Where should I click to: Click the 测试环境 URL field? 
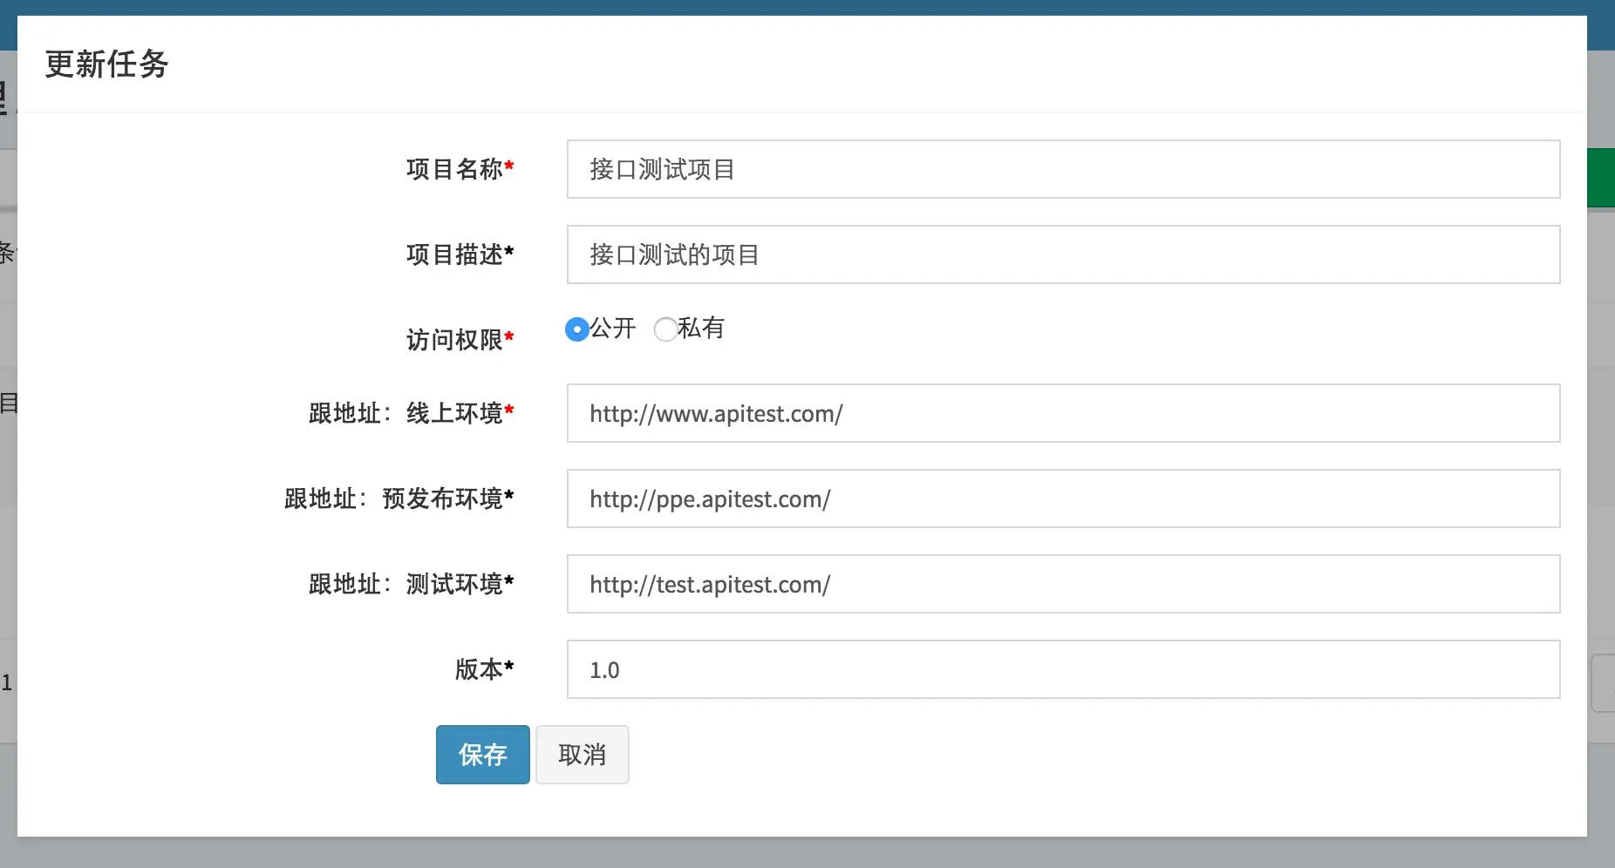1063,584
